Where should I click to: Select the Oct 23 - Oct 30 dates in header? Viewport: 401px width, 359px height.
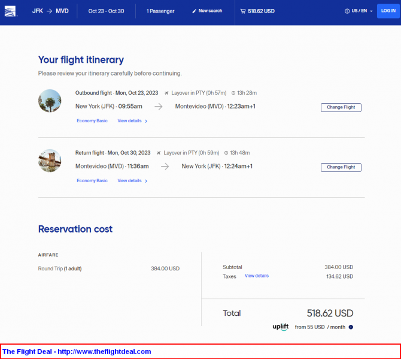pyautogui.click(x=105, y=11)
